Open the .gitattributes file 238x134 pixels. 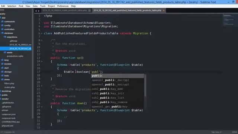coord(8,103)
